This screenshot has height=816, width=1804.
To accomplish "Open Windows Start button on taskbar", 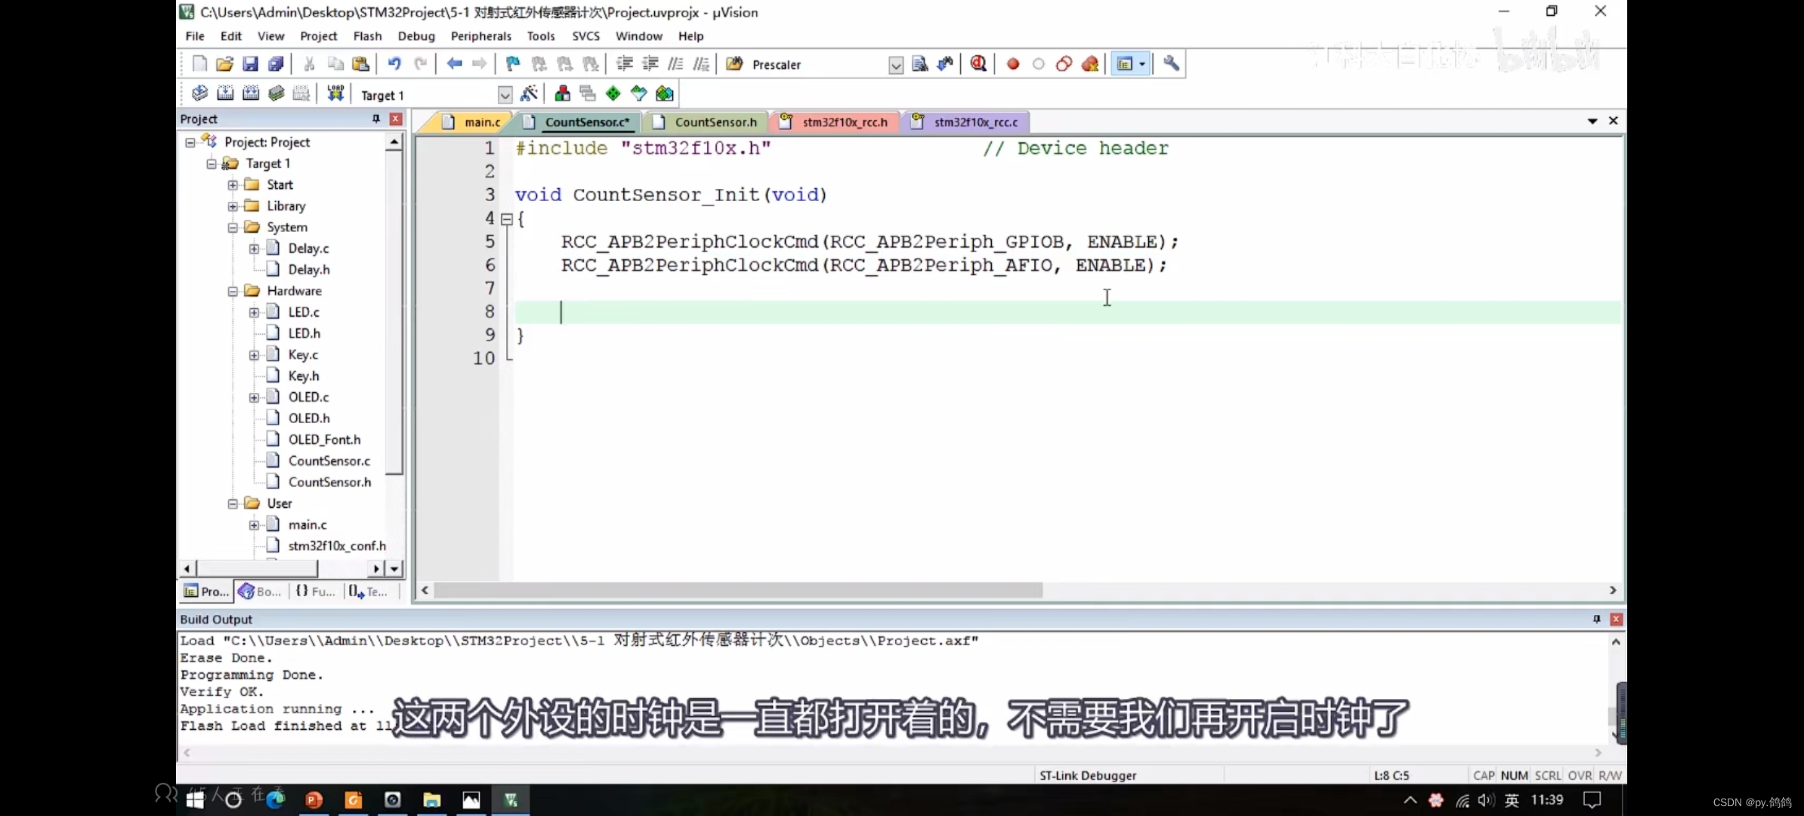I will [195, 800].
